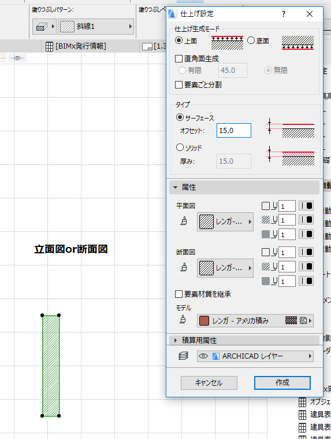Open the 平面図 fill pattern dropdown

point(225,222)
